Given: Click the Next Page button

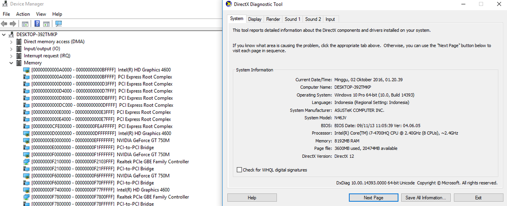Looking at the screenshot, I should pos(373,198).
